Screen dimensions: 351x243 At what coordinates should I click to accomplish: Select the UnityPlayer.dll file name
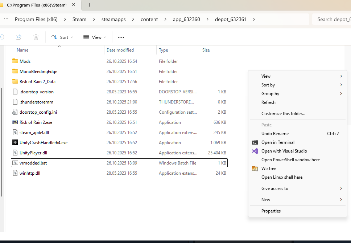pos(33,153)
